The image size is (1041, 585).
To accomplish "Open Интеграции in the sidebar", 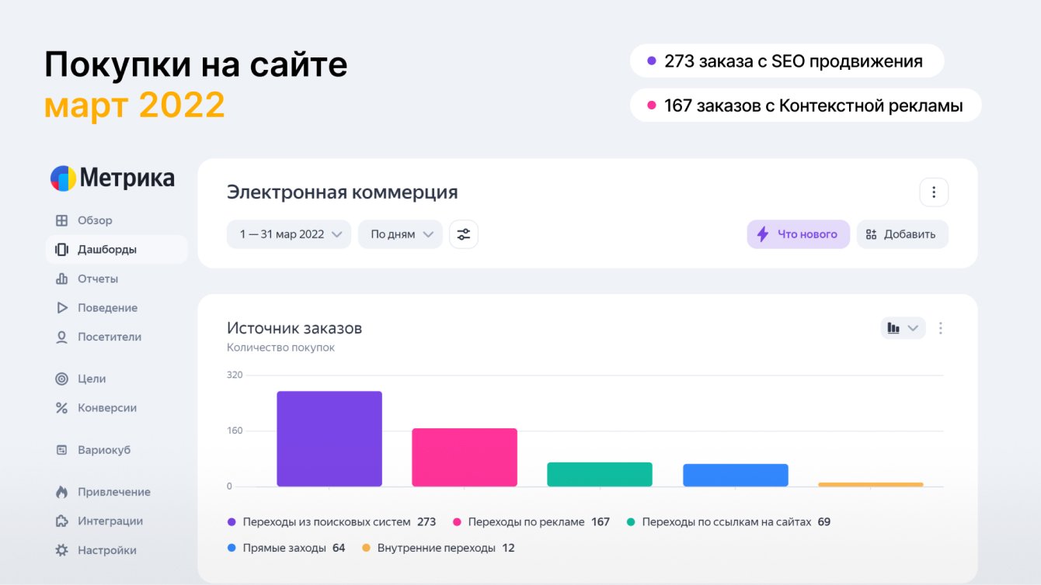I will click(110, 521).
